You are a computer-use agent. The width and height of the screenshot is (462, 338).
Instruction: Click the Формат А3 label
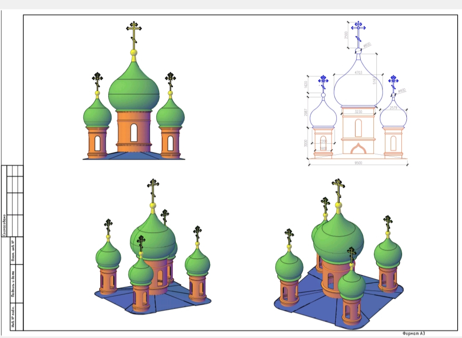414,333
